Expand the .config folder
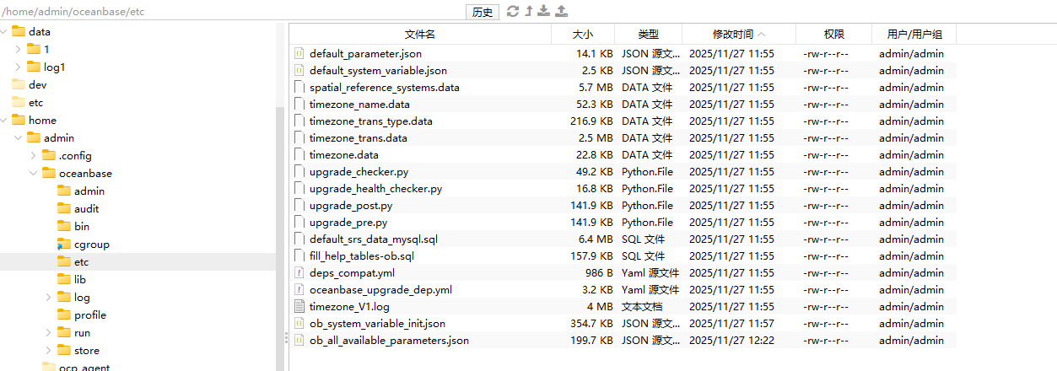 (x=33, y=155)
